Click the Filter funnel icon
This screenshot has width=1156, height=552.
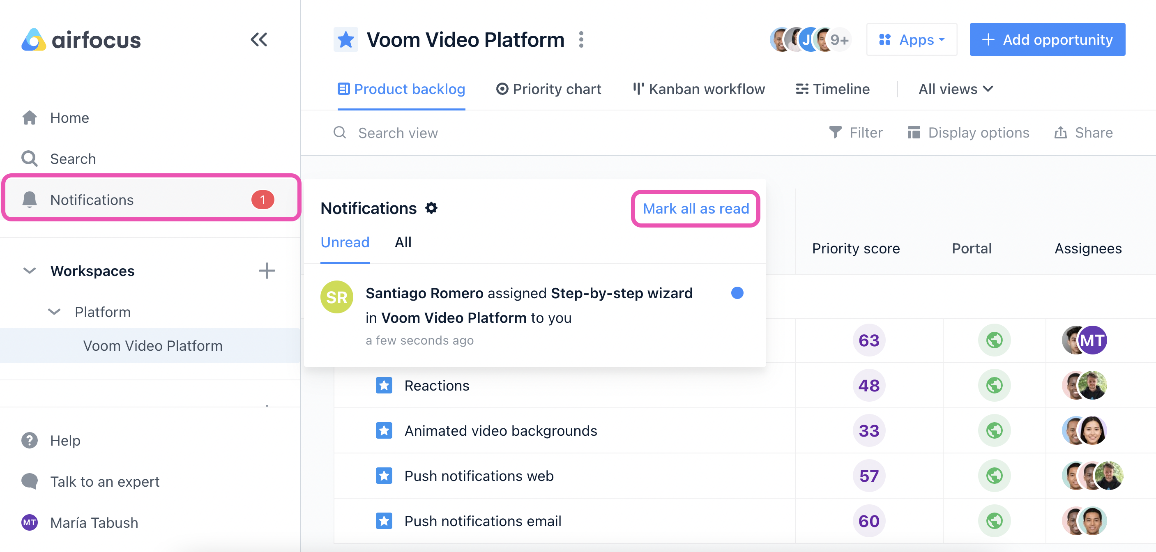point(835,132)
